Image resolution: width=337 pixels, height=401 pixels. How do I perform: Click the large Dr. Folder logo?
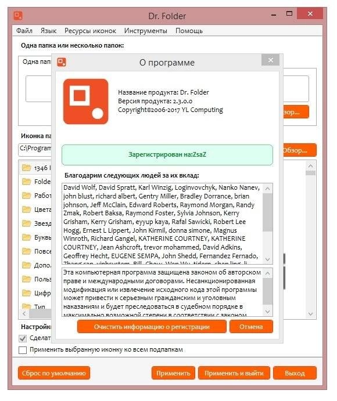pos(86,102)
